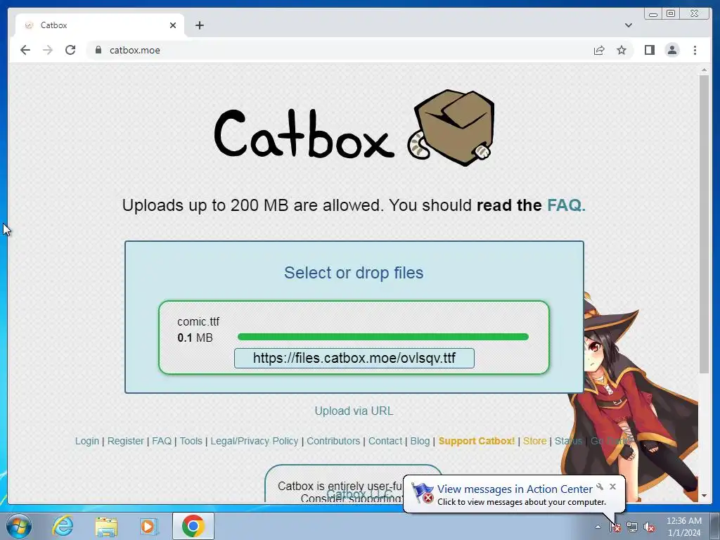This screenshot has width=720, height=540.
Task: Close the Action Center notification balloon
Action: point(612,487)
